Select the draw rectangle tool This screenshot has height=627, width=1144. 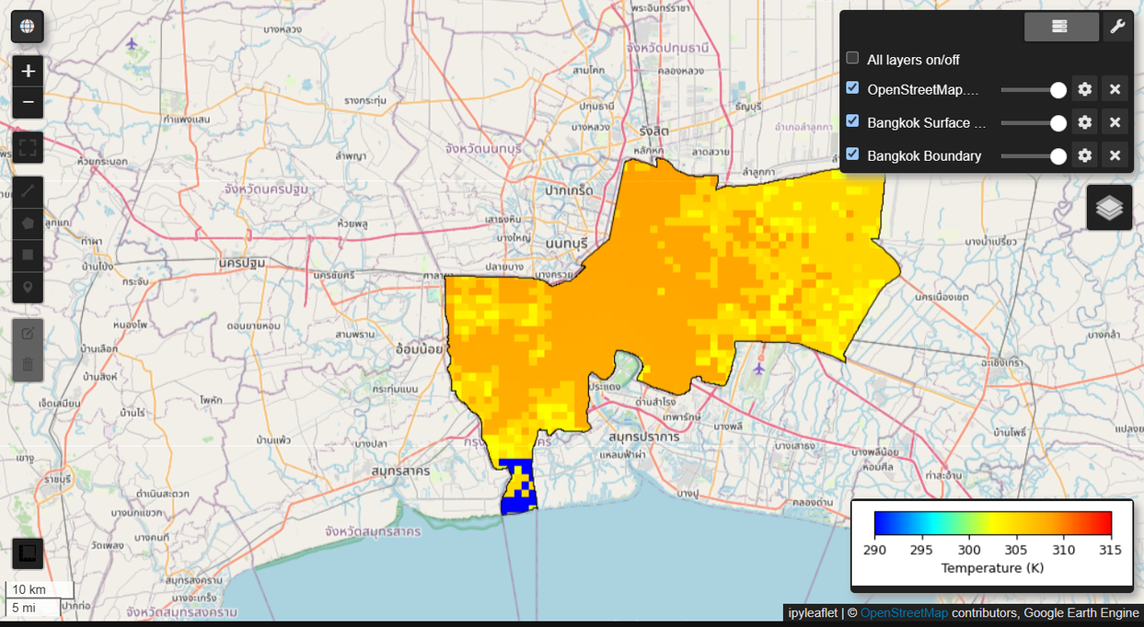[28, 255]
